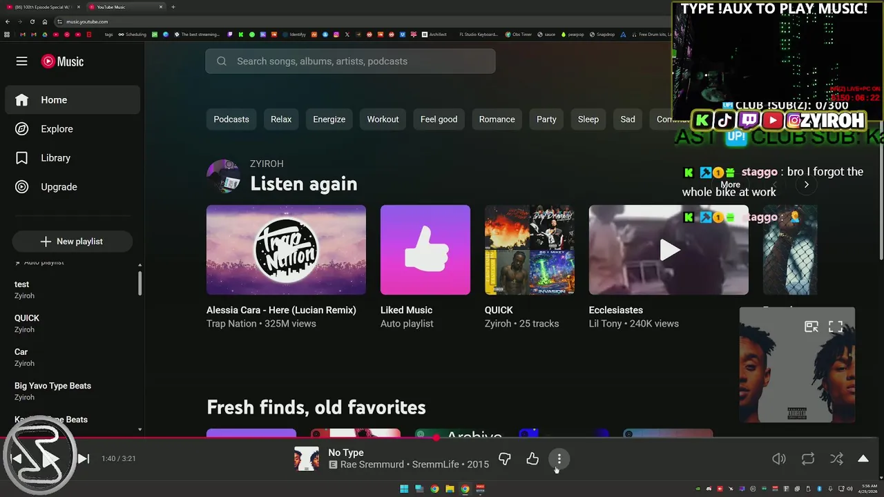The height and width of the screenshot is (497, 884).
Task: Toggle repeat mode
Action: [x=808, y=458]
